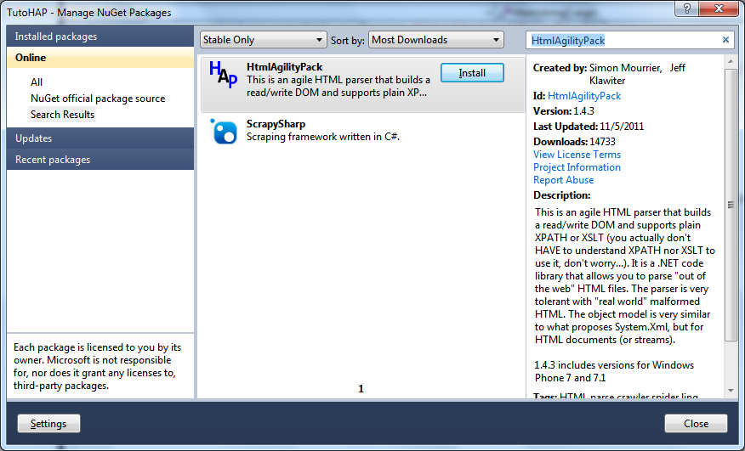Click the Report Abuse link

tap(563, 180)
